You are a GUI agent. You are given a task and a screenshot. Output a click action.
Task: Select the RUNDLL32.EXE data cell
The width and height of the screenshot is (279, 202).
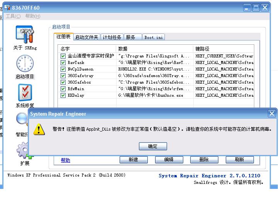point(154,69)
